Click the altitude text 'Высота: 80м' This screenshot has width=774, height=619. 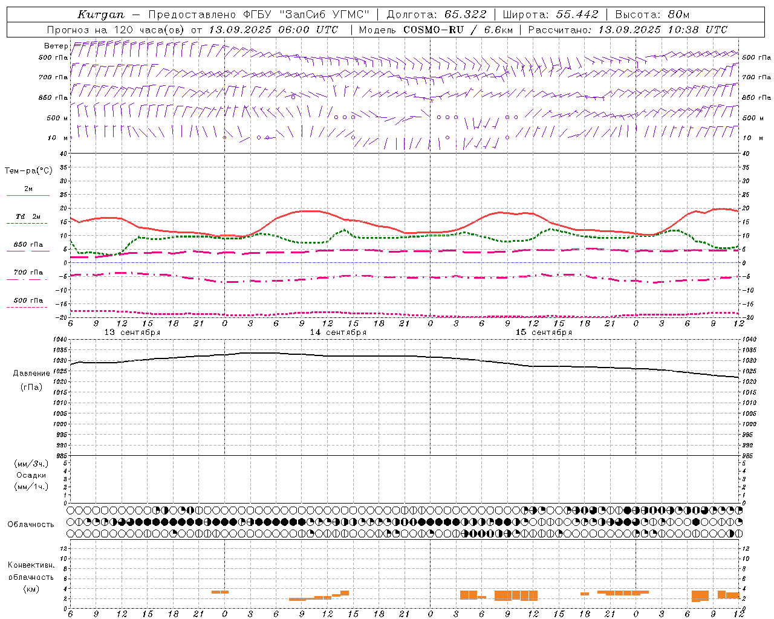pyautogui.click(x=652, y=15)
